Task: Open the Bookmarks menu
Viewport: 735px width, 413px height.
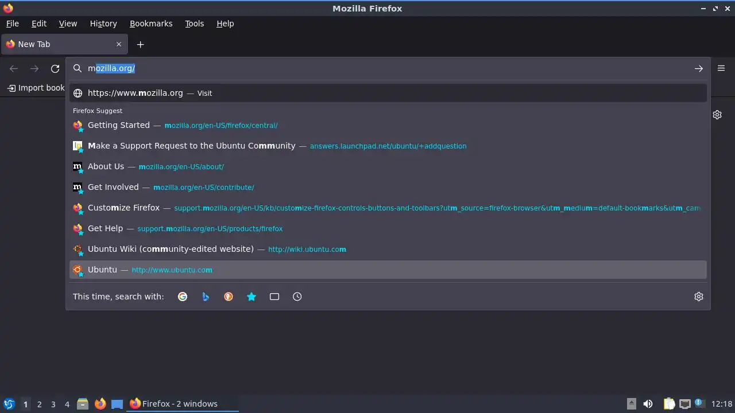Action: 151,24
